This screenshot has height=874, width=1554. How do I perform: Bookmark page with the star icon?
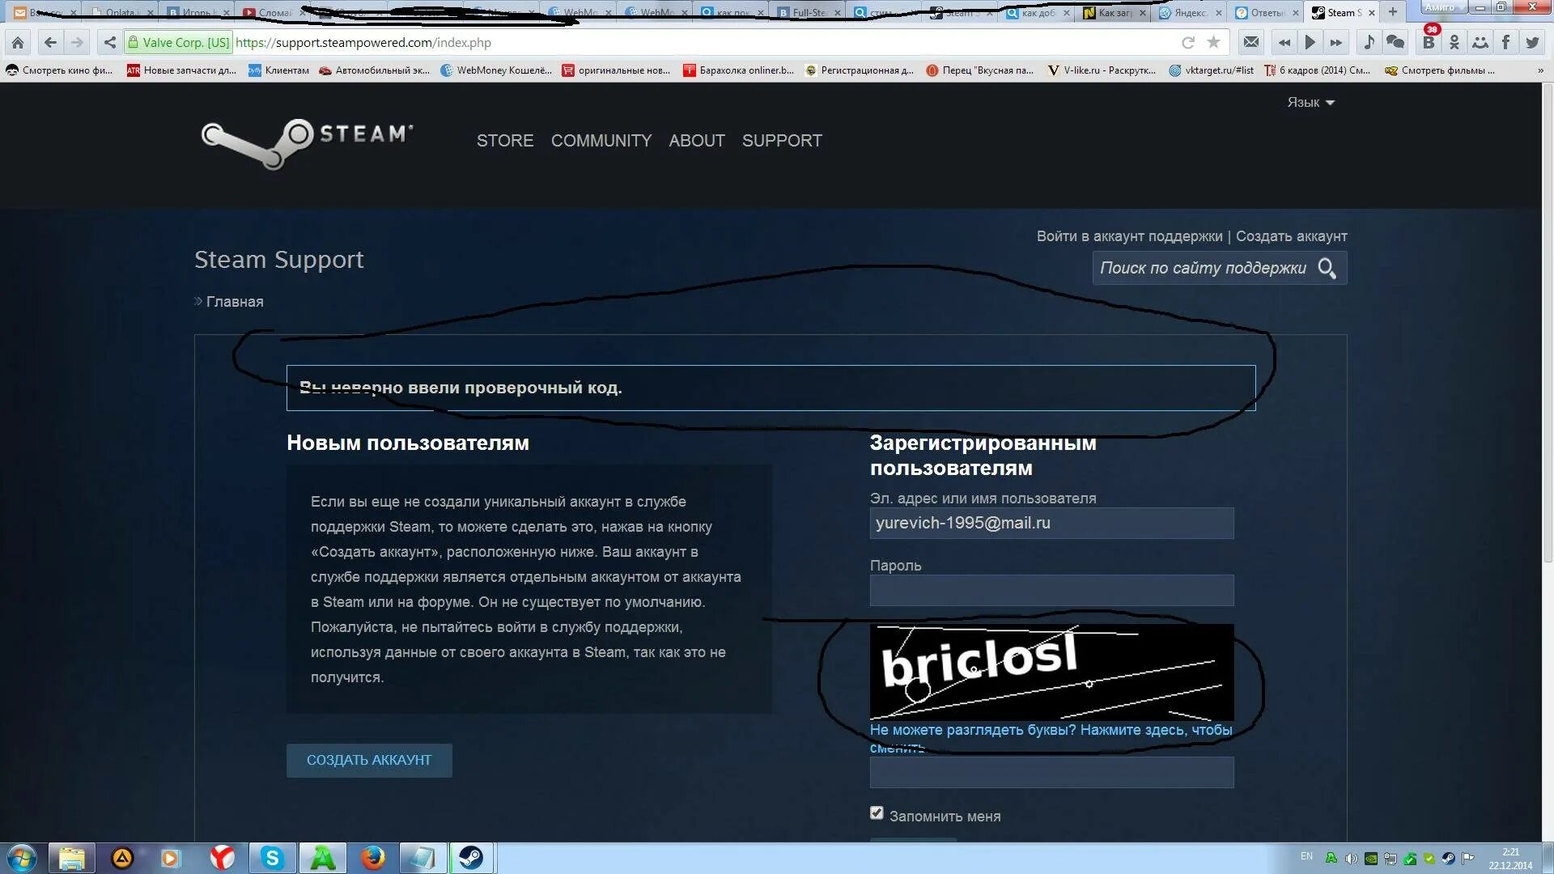[1213, 42]
